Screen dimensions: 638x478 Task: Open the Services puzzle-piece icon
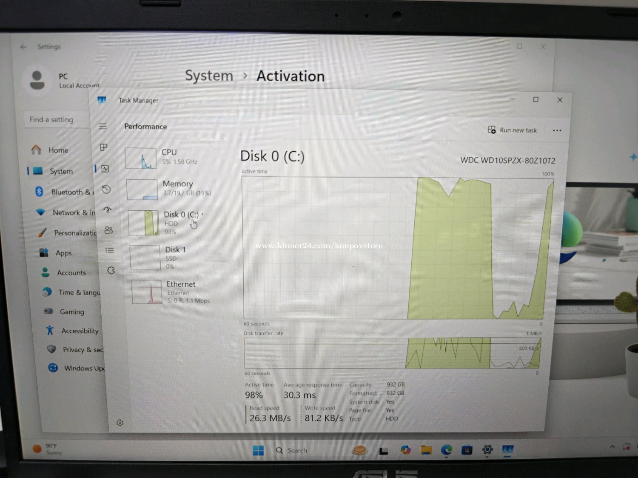[x=111, y=270]
